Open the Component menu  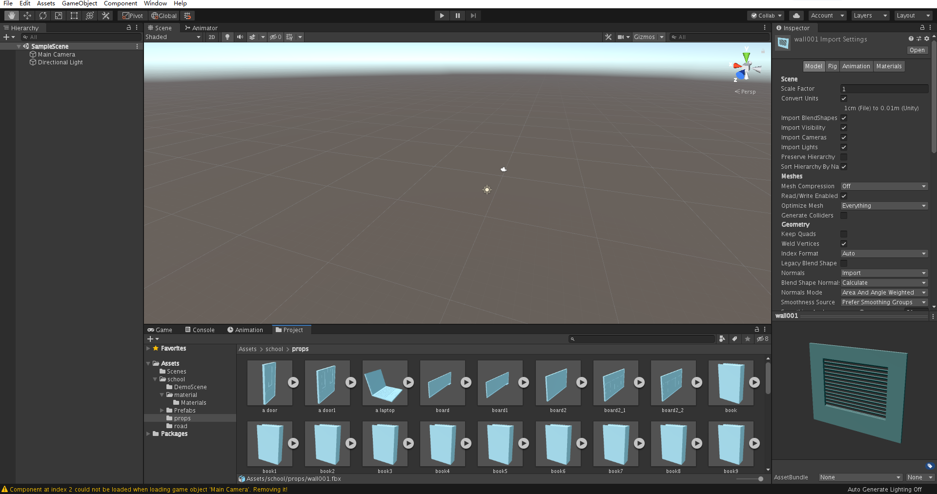[x=121, y=3]
